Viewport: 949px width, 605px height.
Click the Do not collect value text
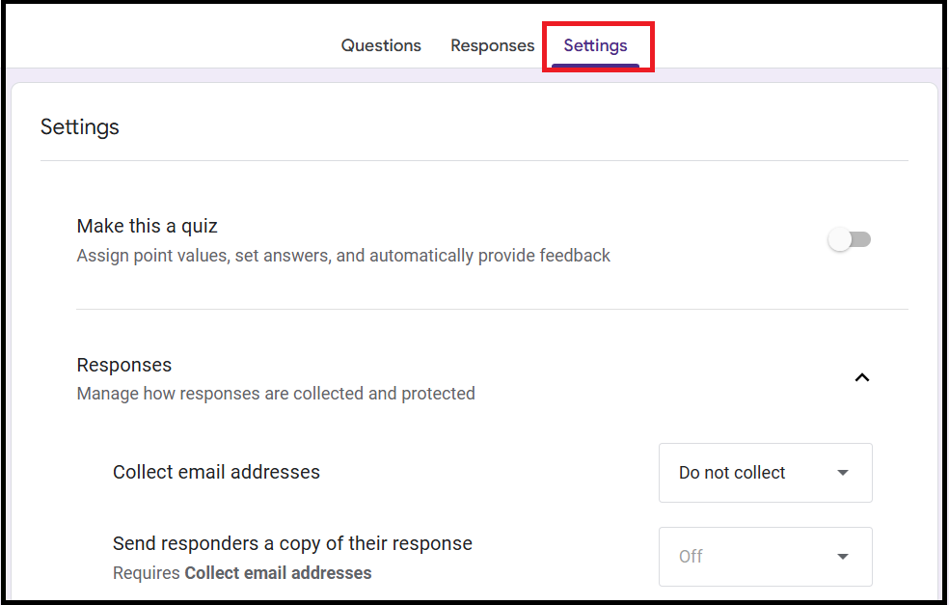[732, 473]
